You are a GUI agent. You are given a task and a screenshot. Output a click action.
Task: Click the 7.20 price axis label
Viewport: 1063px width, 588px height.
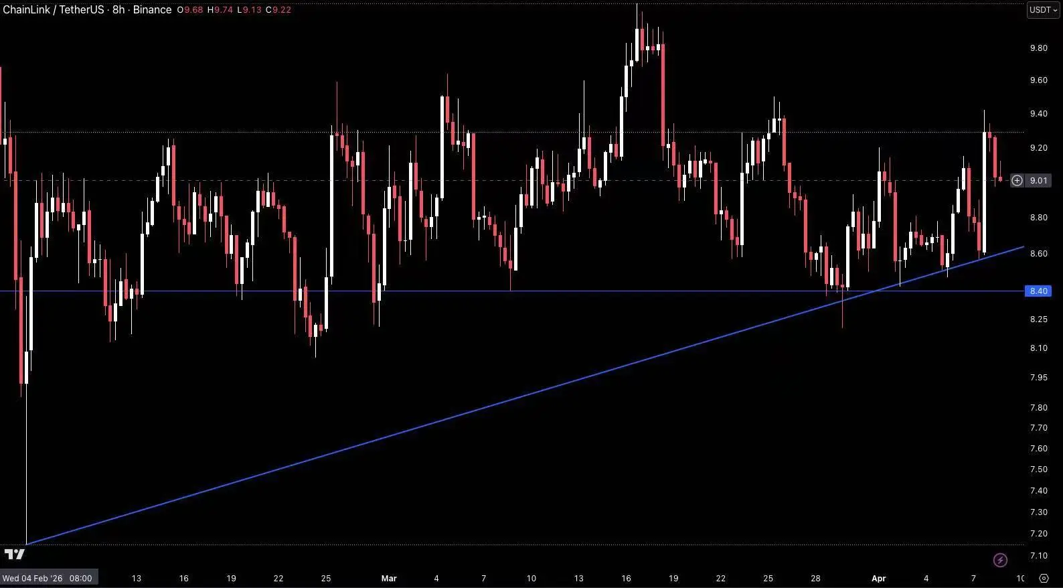(x=1038, y=534)
